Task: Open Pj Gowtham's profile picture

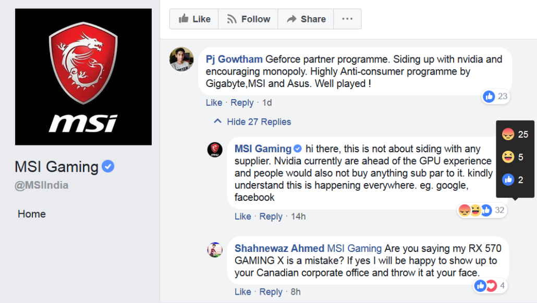Action: pyautogui.click(x=181, y=59)
